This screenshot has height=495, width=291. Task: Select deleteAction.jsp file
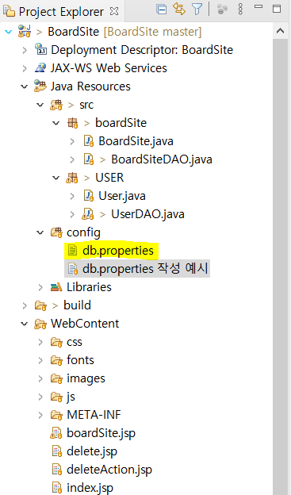pyautogui.click(x=109, y=470)
